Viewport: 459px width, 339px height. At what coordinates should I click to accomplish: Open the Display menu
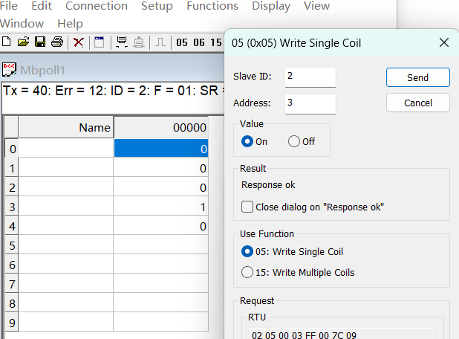(271, 6)
